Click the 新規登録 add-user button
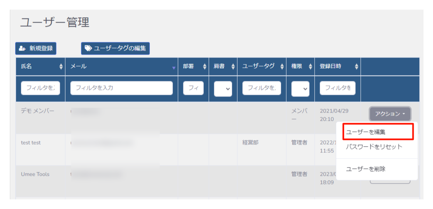The width and height of the screenshot is (433, 209). point(36,48)
